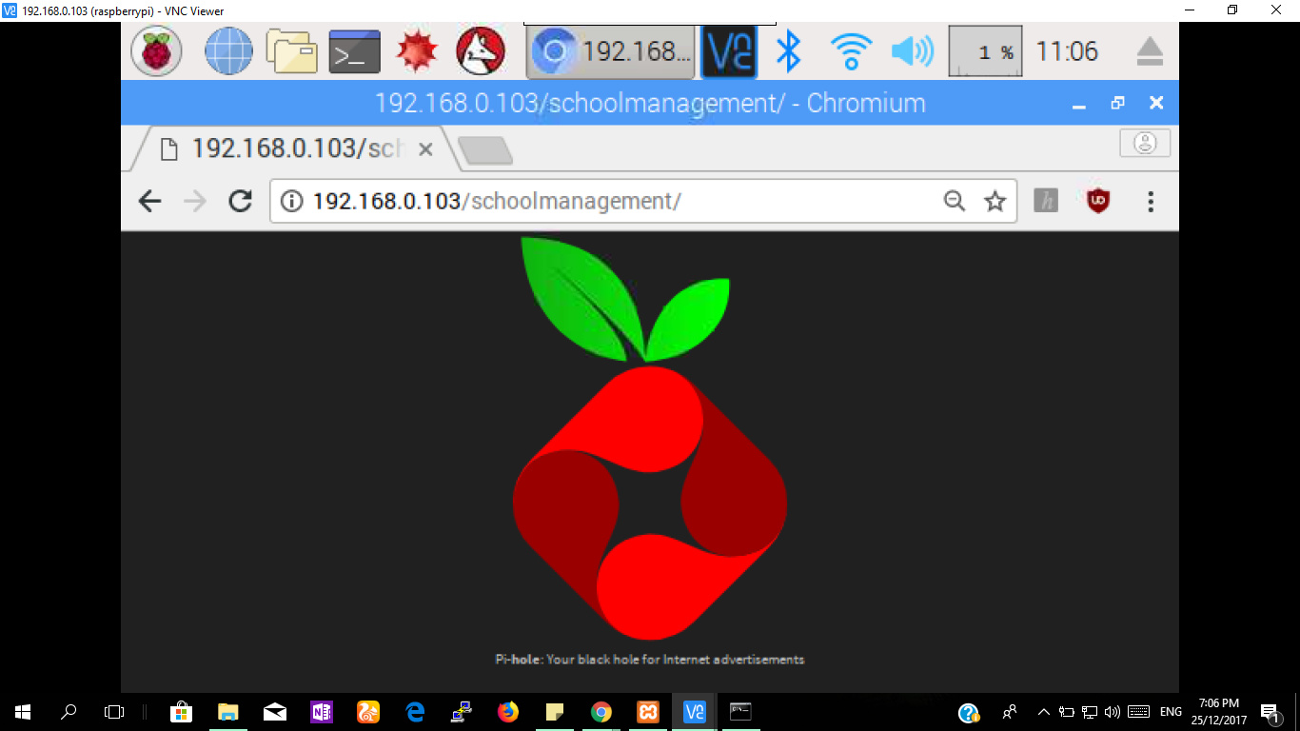
Task: Open OneNote from the taskbar
Action: (x=322, y=711)
